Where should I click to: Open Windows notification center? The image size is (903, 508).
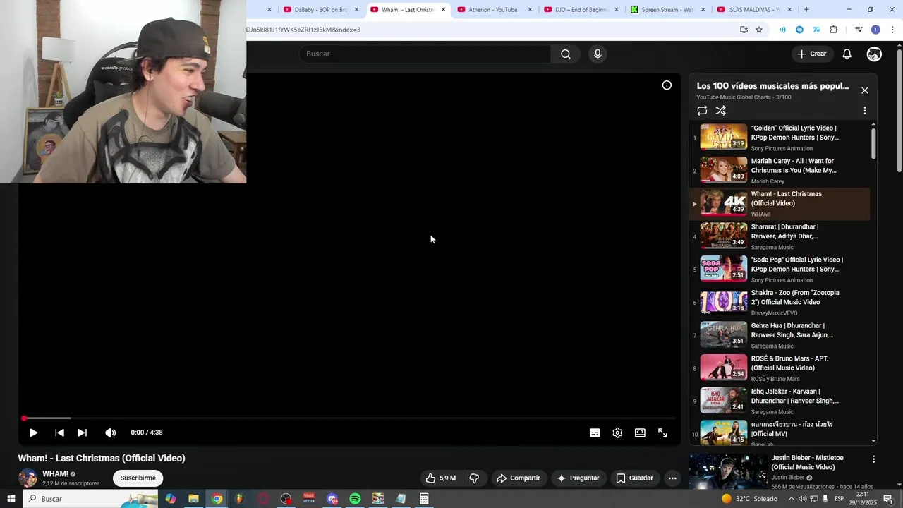888,499
